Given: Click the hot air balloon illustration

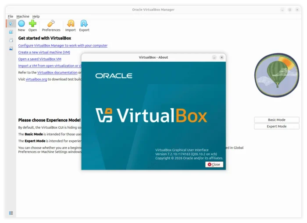Looking at the screenshot, I should [x=276, y=75].
